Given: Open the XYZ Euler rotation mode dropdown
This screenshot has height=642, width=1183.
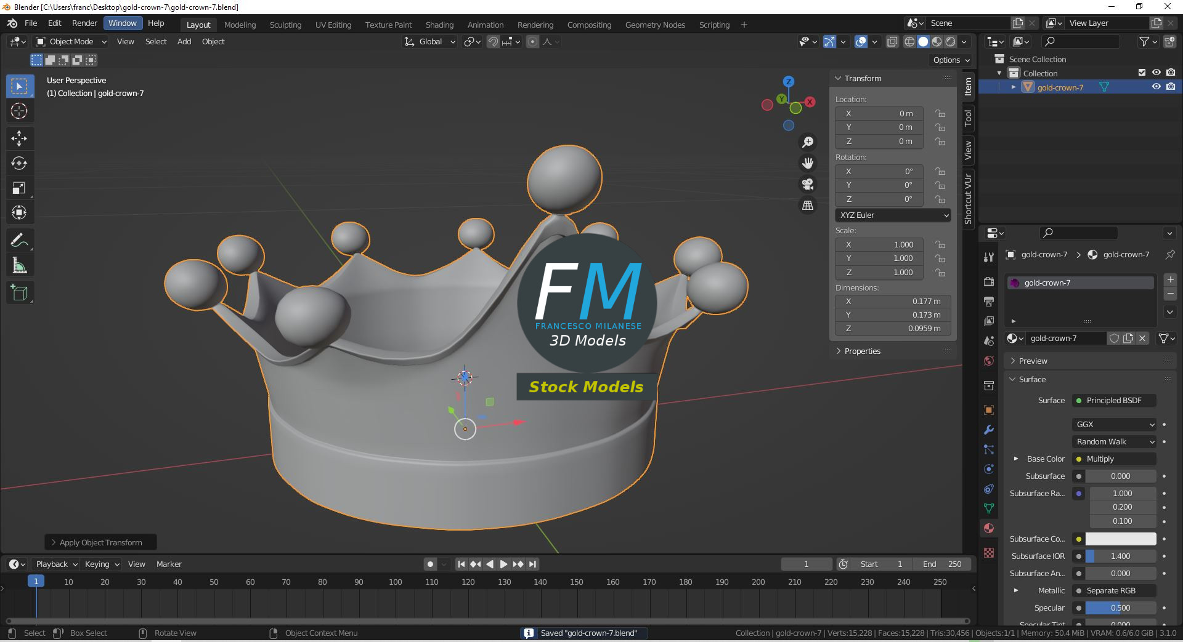Looking at the screenshot, I should click(x=893, y=215).
